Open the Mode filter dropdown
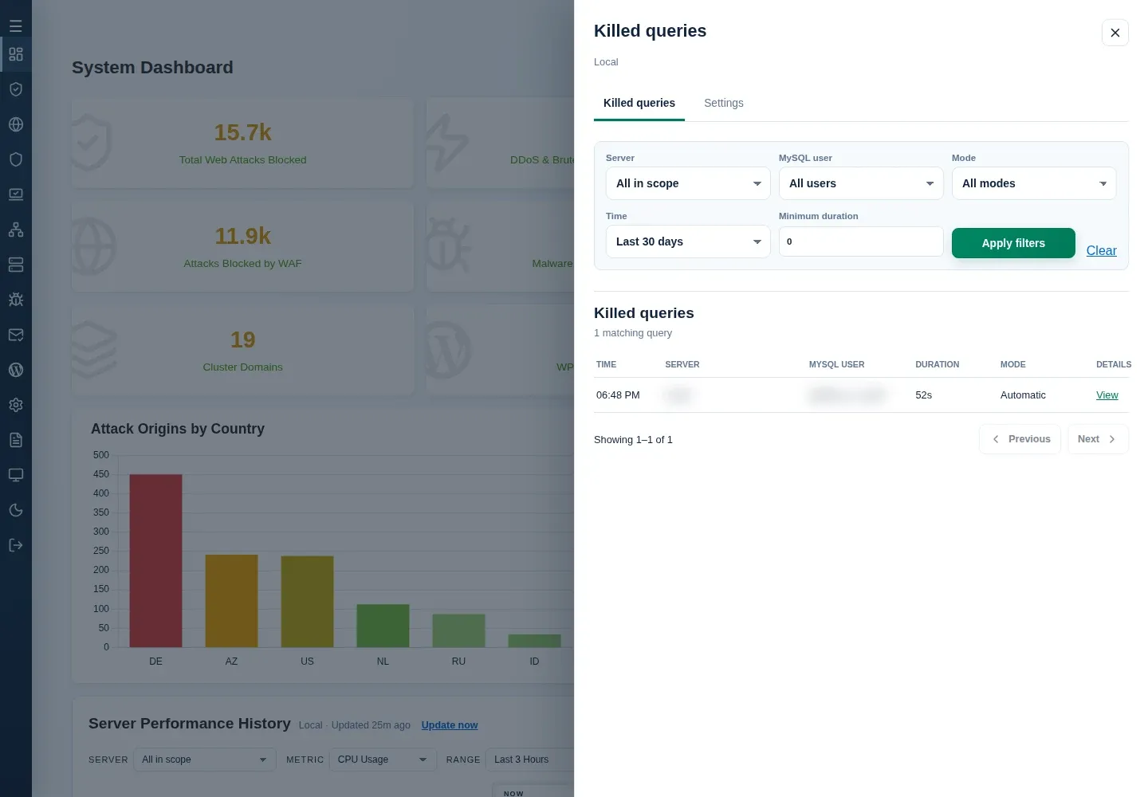Viewport: 1148px width, 797px height. pos(1034,183)
